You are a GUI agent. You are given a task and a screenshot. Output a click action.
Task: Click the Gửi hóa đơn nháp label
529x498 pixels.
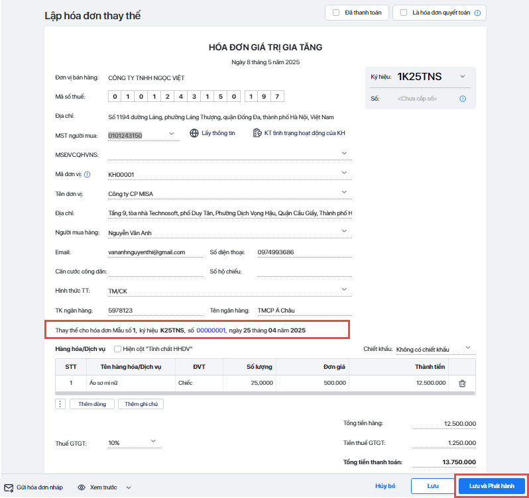click(x=40, y=487)
